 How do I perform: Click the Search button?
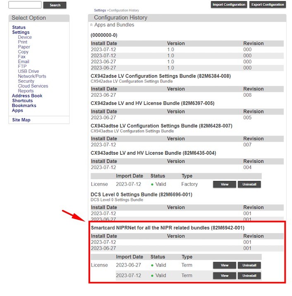[x=55, y=5]
